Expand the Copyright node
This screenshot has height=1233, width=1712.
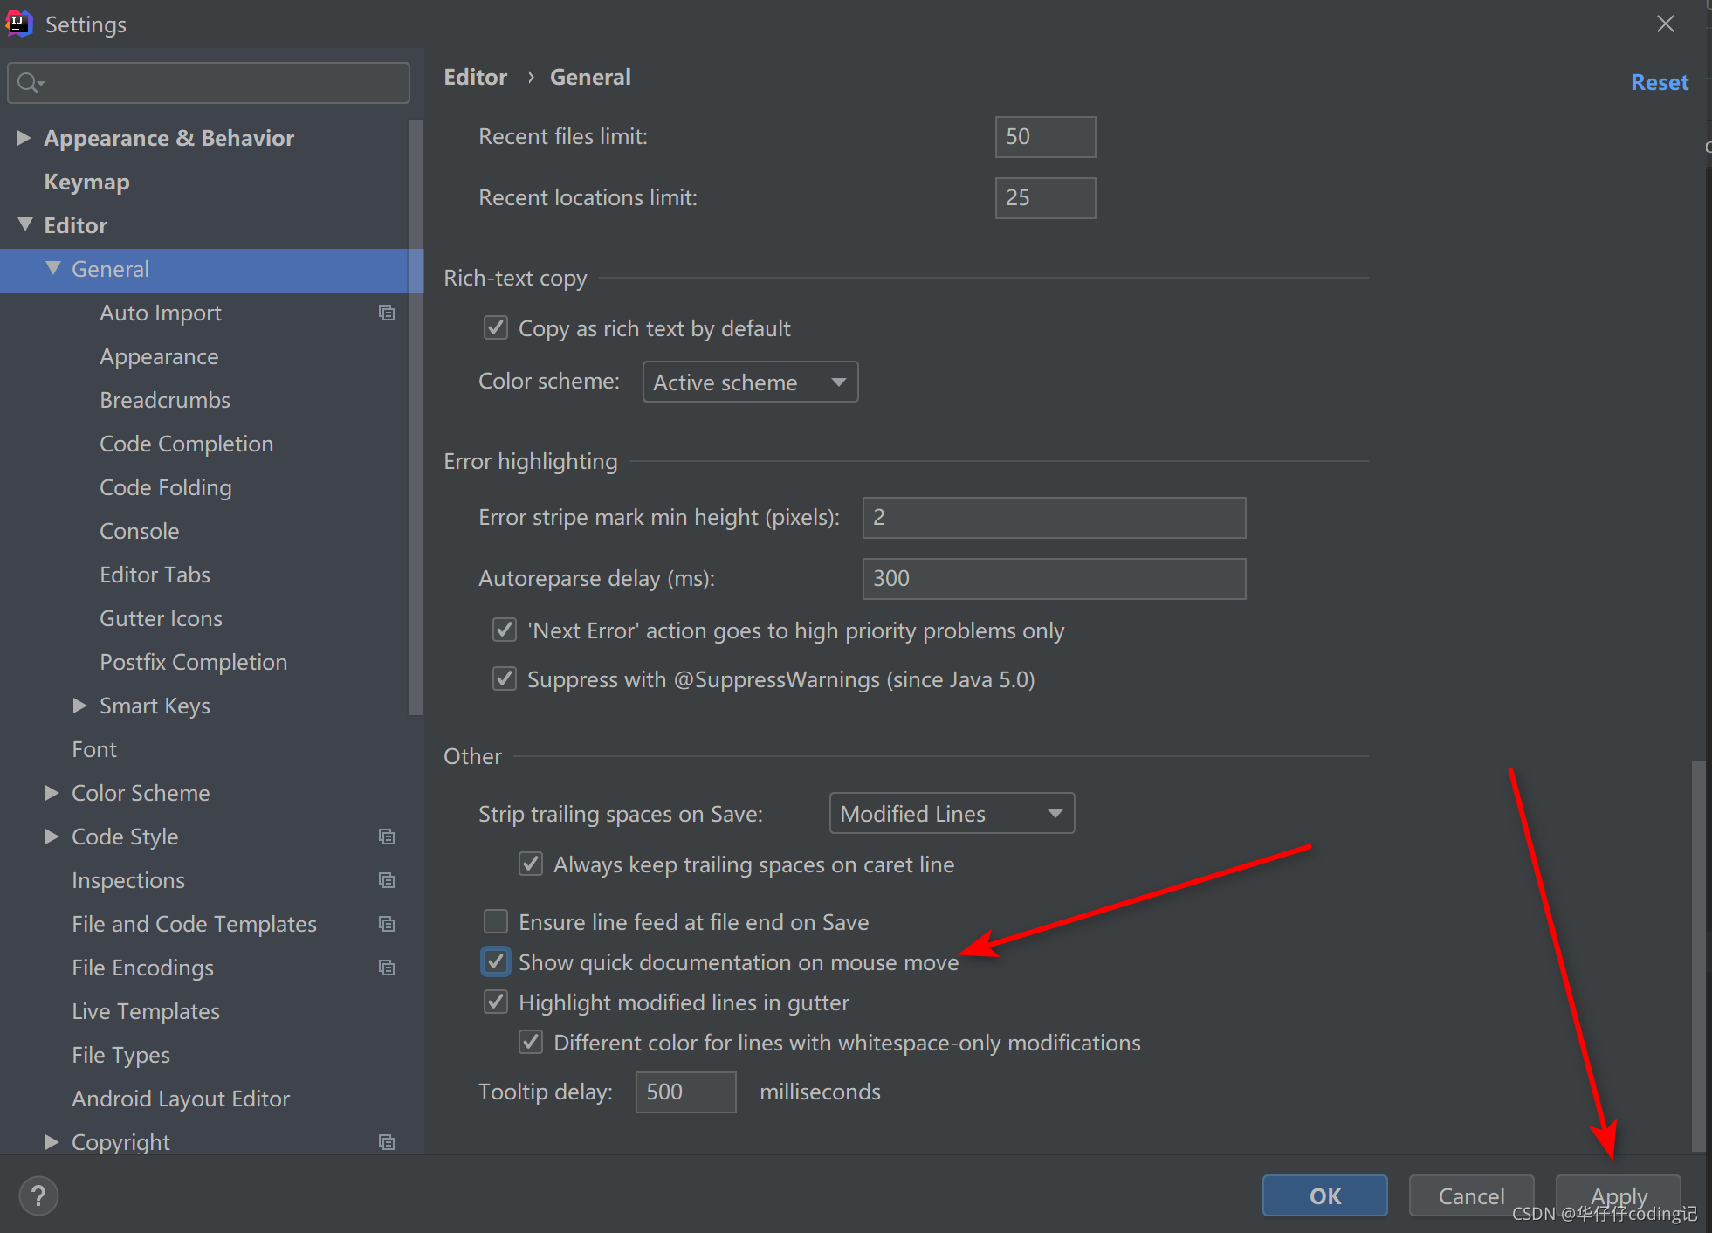pos(52,1142)
